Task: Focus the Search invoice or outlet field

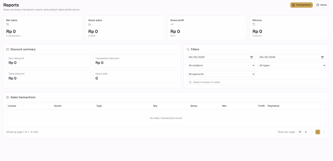Action: click(256, 82)
